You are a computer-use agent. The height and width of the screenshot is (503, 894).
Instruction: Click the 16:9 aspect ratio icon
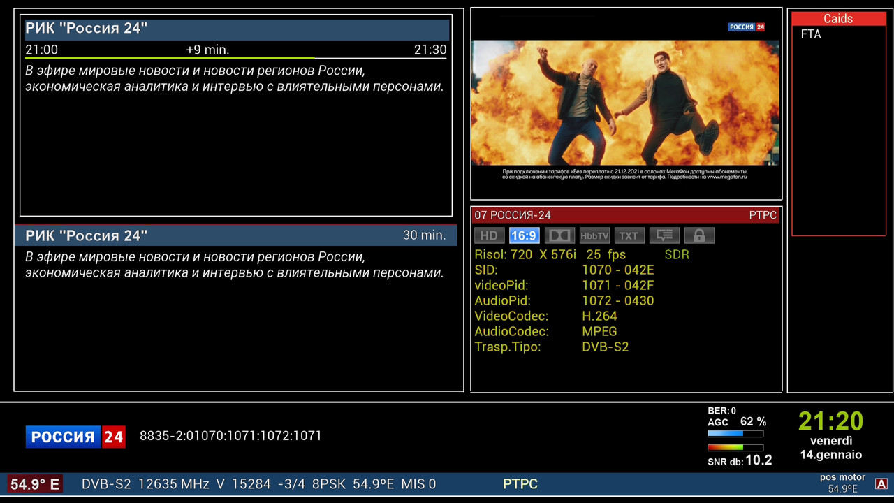click(x=524, y=235)
